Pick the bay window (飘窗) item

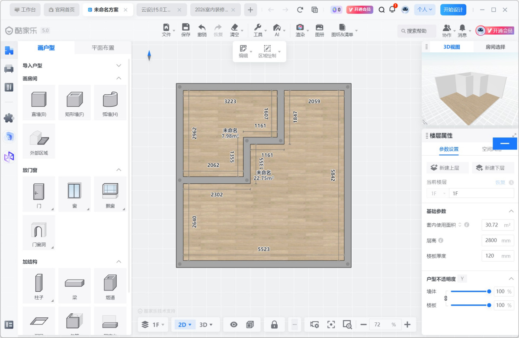pos(110,193)
